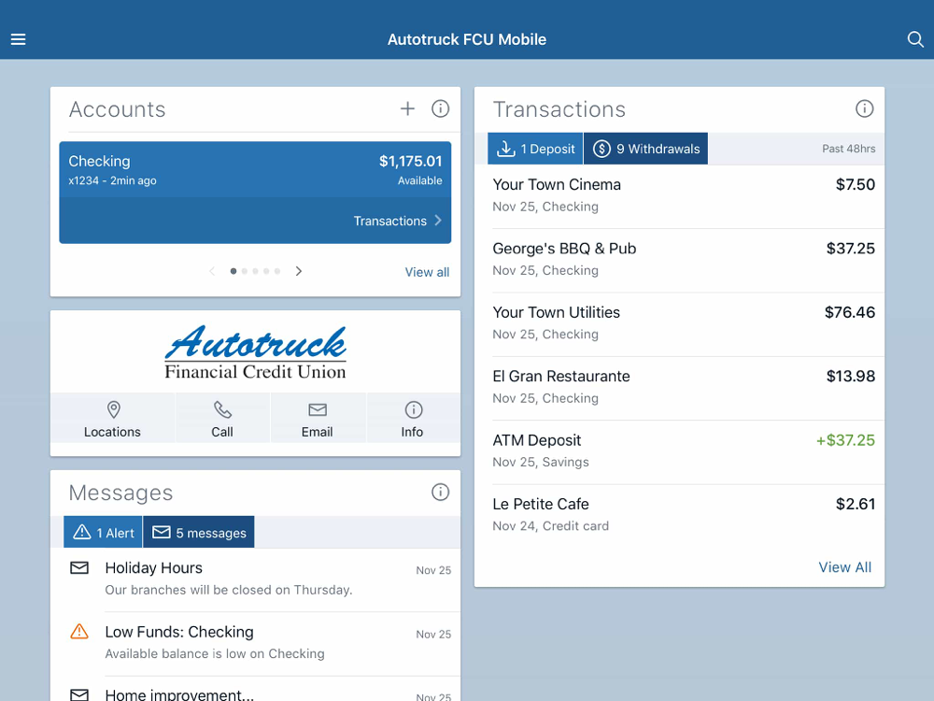
Task: Open Checking account Transactions link
Action: (397, 221)
